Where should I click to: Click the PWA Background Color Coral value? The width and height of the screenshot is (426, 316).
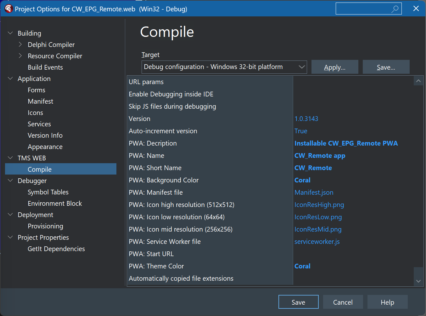pyautogui.click(x=302, y=180)
